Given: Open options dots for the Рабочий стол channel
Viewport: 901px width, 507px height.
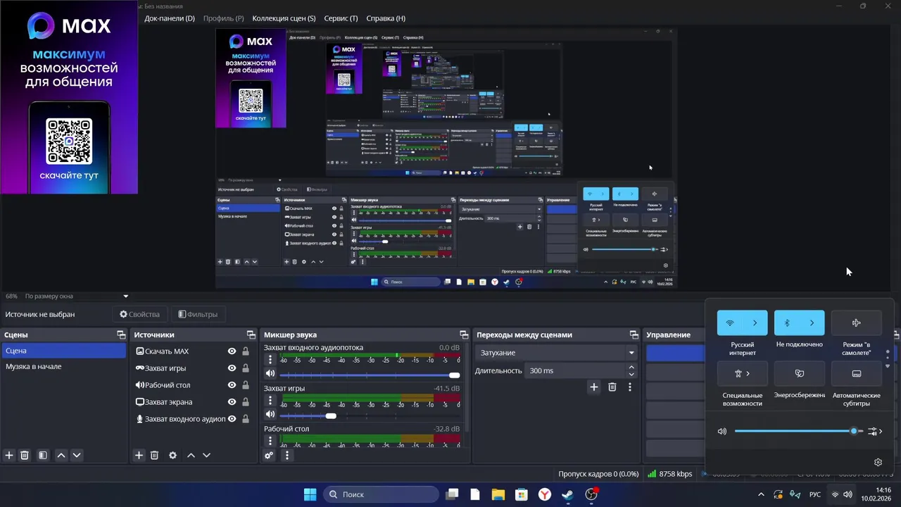Looking at the screenshot, I should click(x=270, y=441).
